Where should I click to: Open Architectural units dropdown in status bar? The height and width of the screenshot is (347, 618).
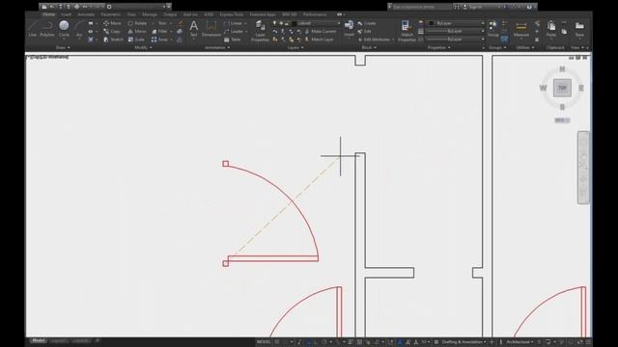tap(520, 342)
